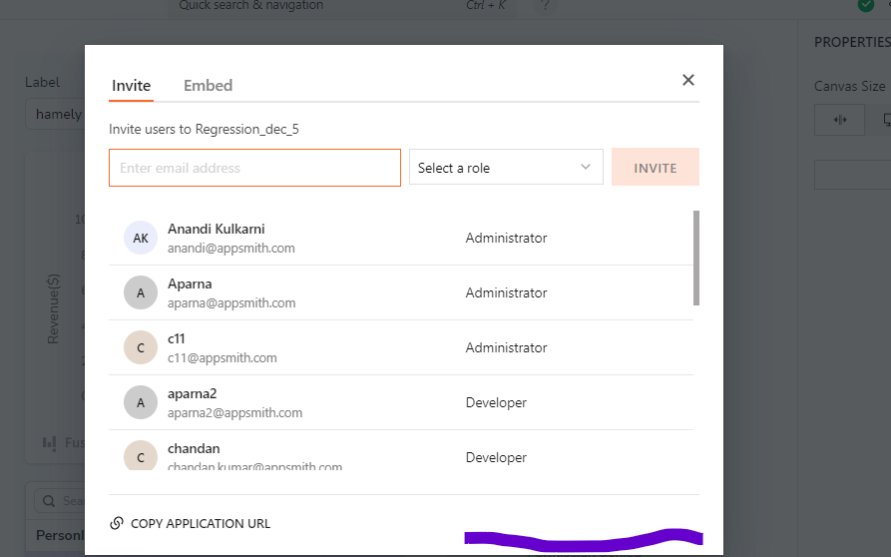Click the link icon beside Copy Application URL
The image size is (891, 557).
[117, 524]
